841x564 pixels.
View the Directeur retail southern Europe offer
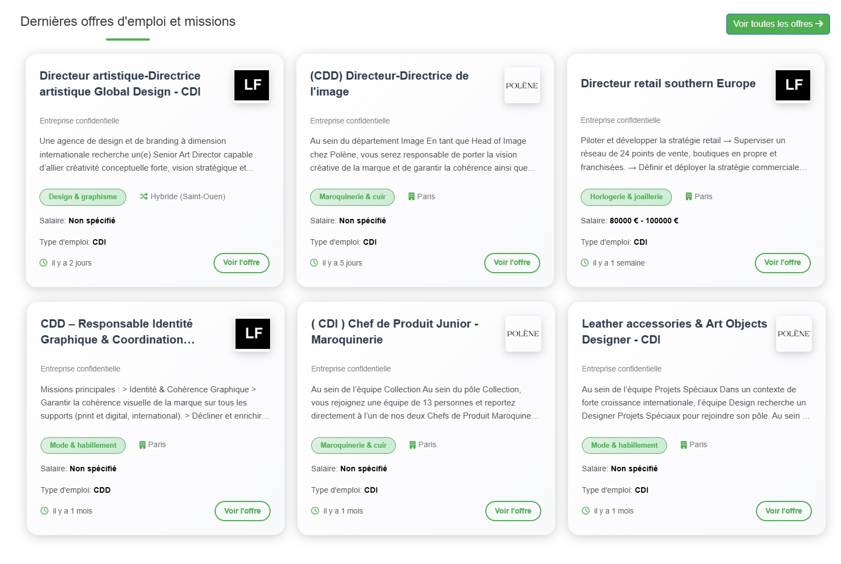[782, 263]
